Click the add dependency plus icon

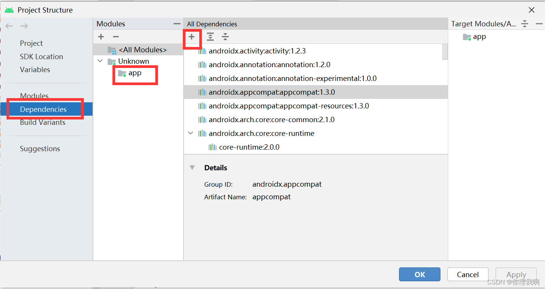(x=192, y=37)
